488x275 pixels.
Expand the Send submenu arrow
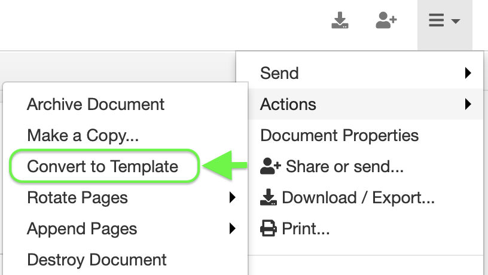point(468,74)
